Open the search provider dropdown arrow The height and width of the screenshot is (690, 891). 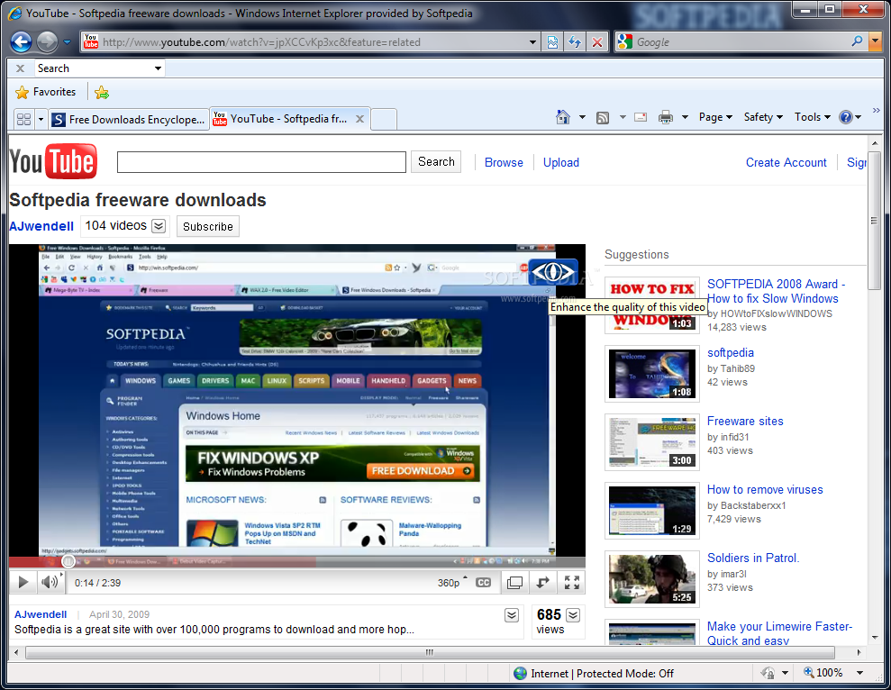point(875,41)
